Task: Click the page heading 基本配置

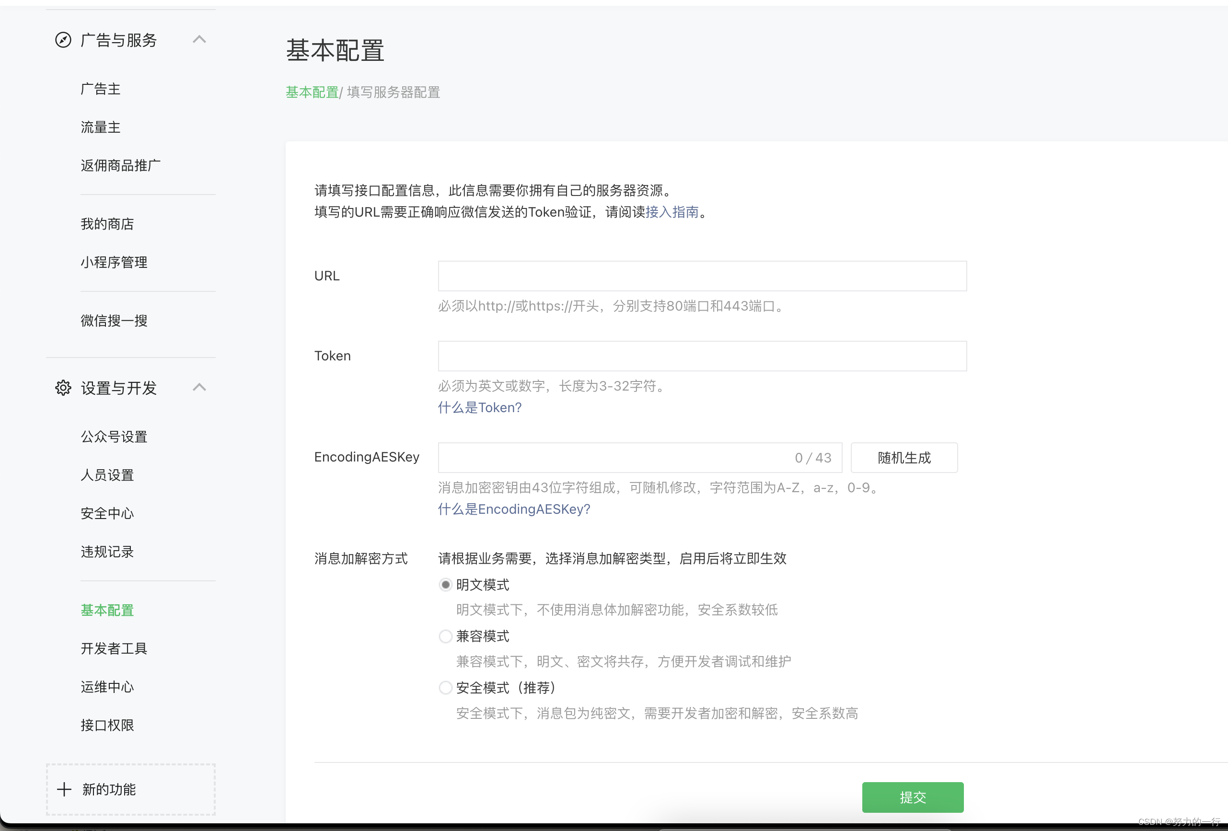Action: pos(335,51)
